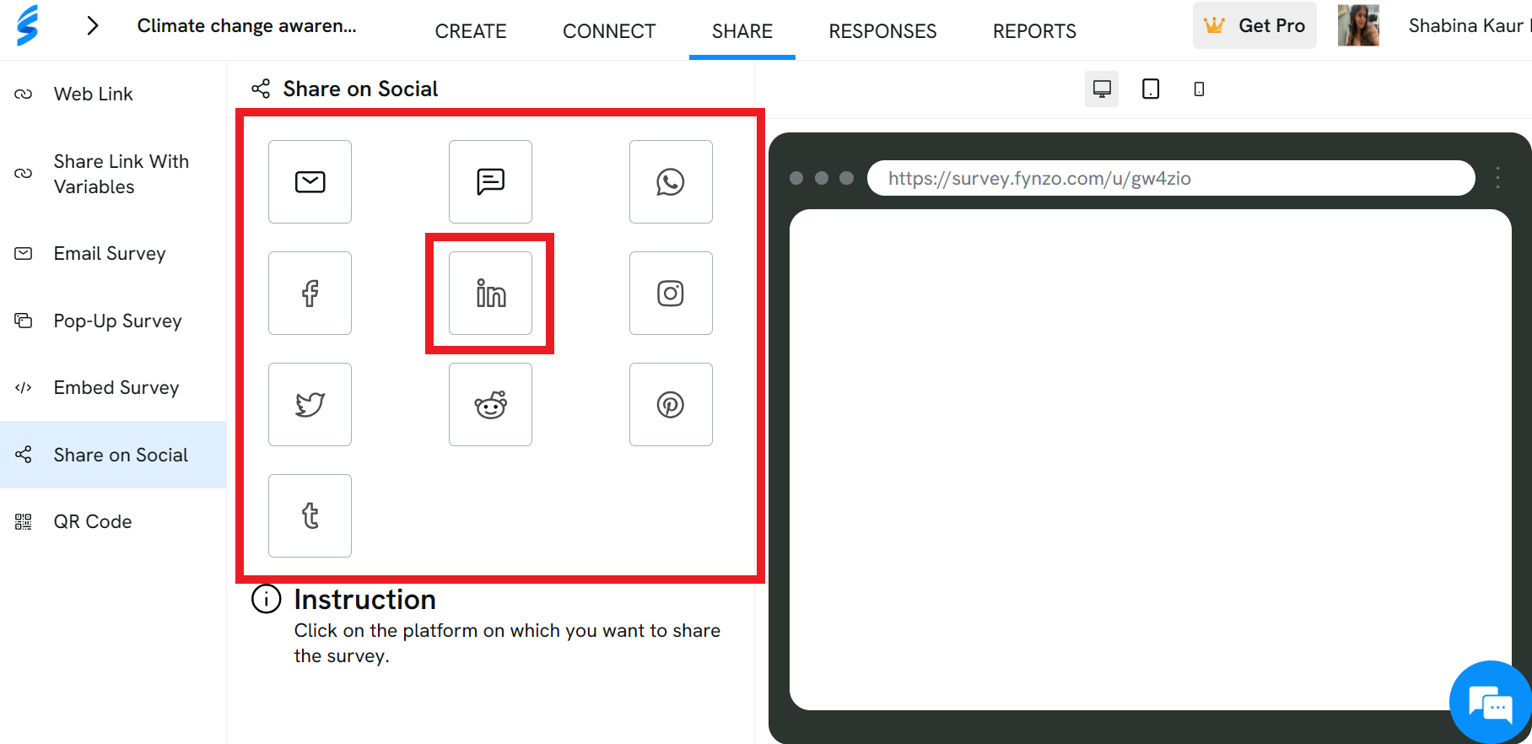Open the RESPONSES tab
Image resolution: width=1532 pixels, height=744 pixels.
pyautogui.click(x=882, y=31)
